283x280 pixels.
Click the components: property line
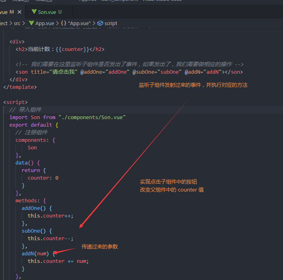[x=35, y=140]
